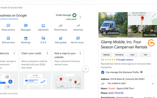Screen dimensions: 157x98
Task: Open the Bookings calendar icon
Action: click(x=26, y=38)
